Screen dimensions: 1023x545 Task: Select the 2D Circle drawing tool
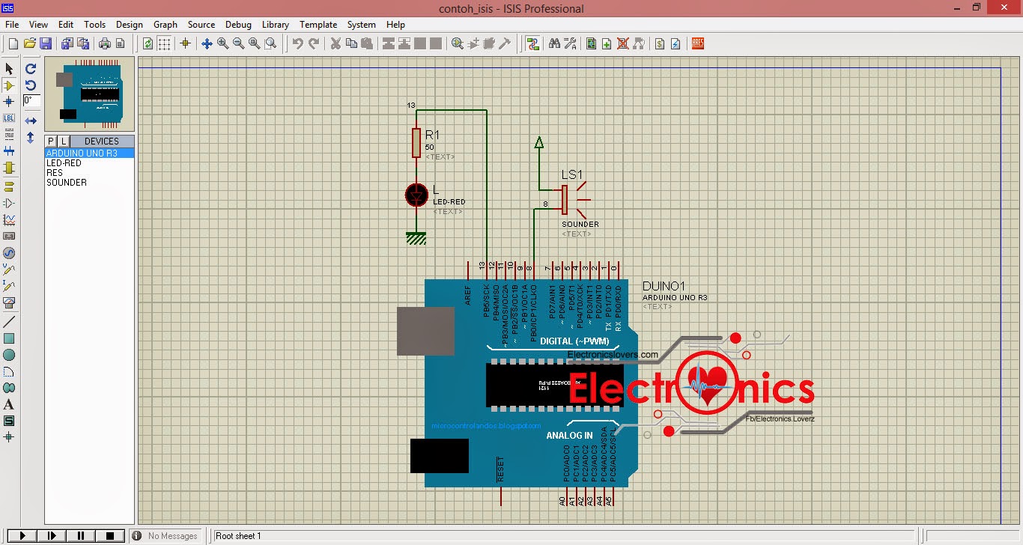tap(9, 354)
